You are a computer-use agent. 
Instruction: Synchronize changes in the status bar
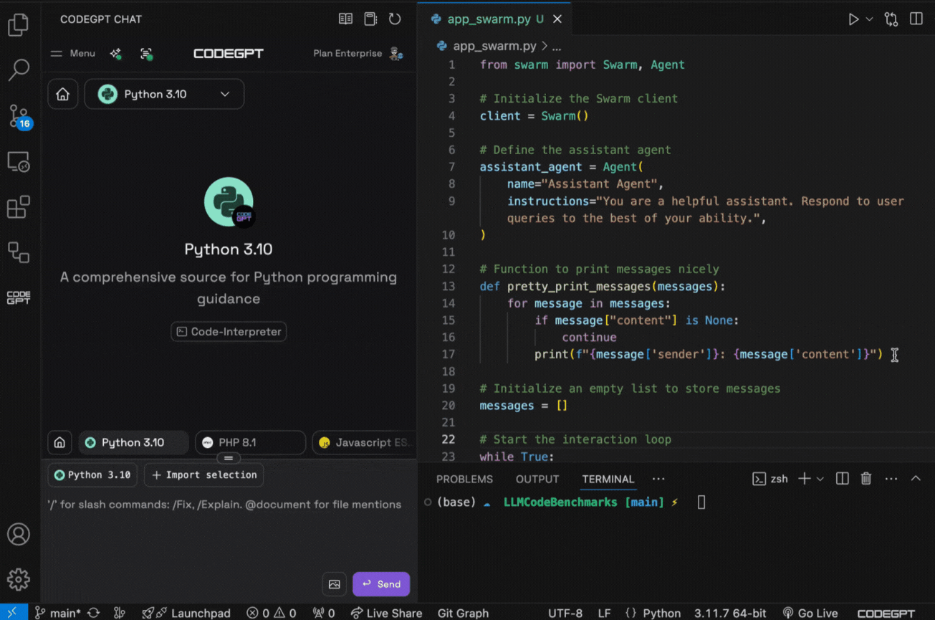point(93,613)
